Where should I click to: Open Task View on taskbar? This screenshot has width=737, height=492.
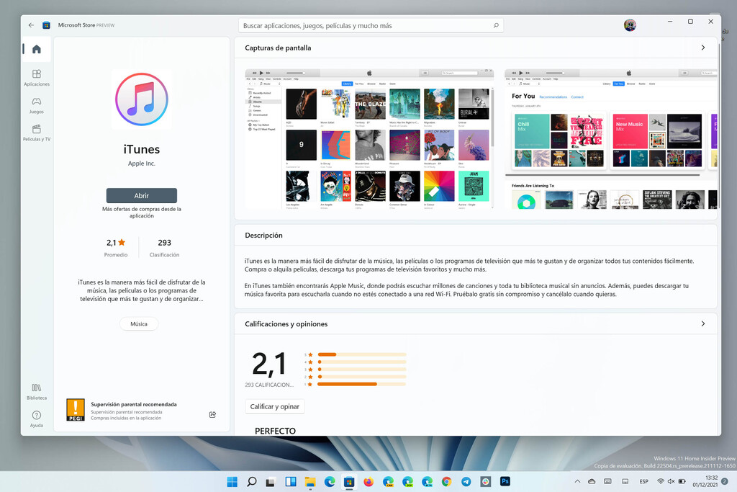click(271, 482)
